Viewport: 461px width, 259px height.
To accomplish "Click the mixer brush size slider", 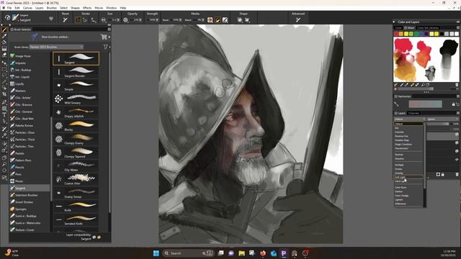I will (416, 88).
